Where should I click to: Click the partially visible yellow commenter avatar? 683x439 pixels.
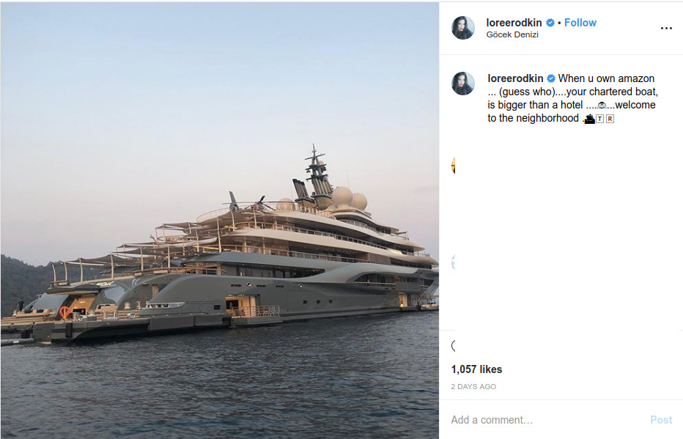454,165
